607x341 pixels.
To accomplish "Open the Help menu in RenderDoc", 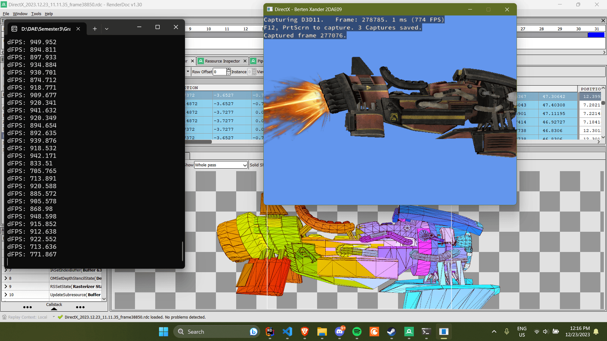I will 49,14.
